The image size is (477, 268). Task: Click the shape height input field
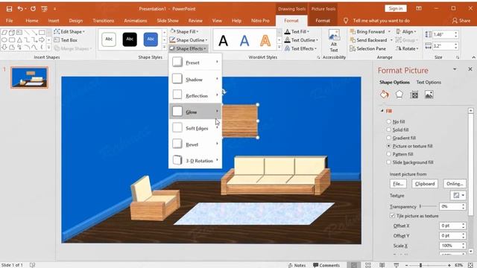[443, 35]
